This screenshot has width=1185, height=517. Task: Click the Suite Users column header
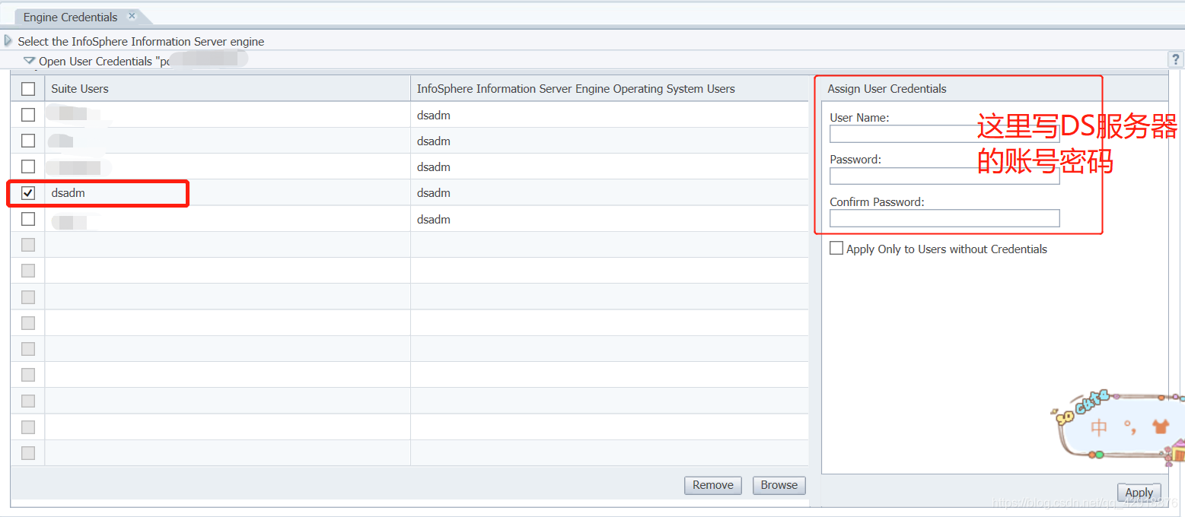point(228,89)
